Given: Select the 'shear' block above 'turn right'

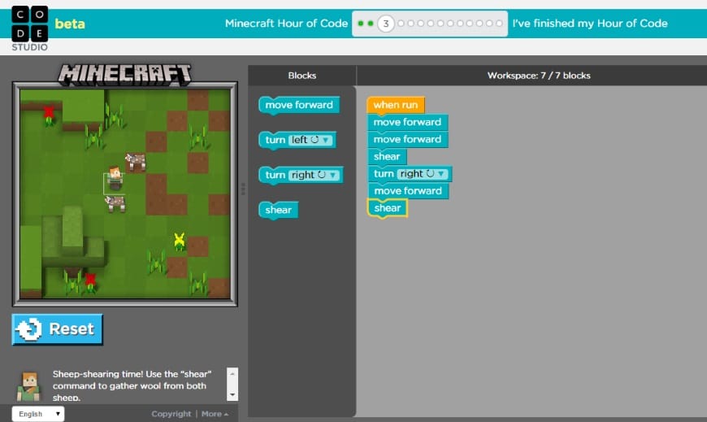Looking at the screenshot, I should [387, 157].
